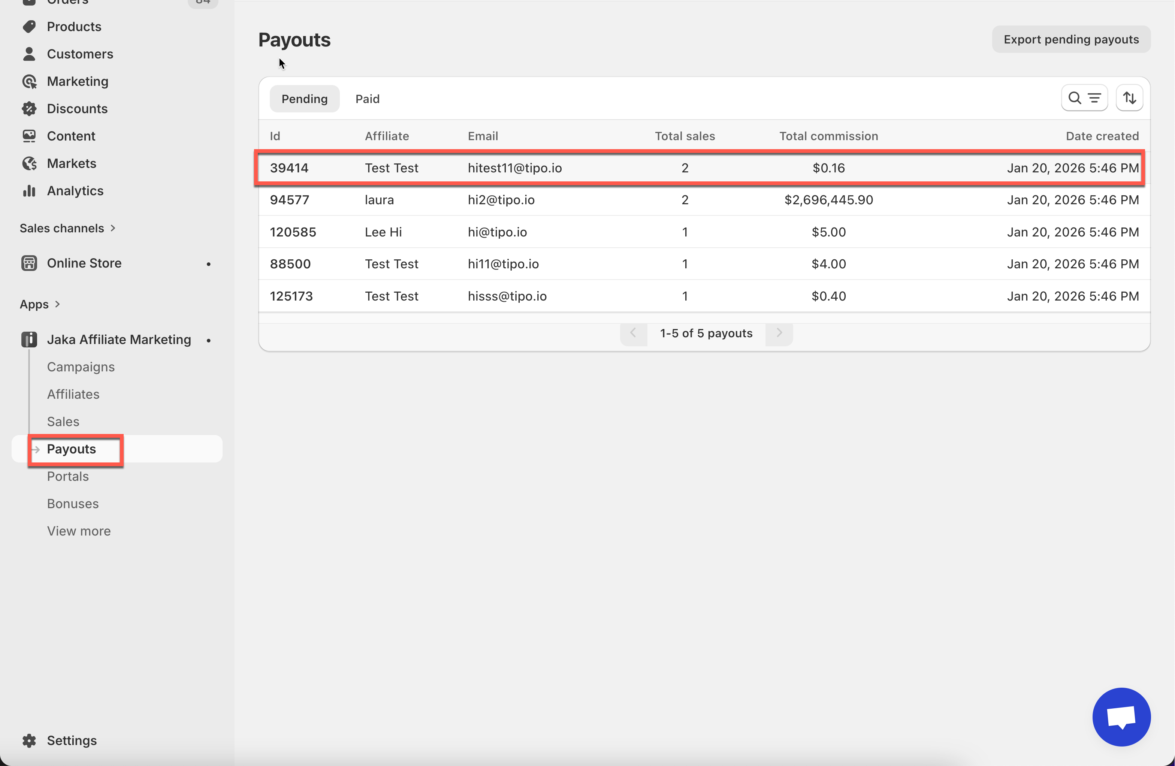This screenshot has width=1175, height=766.
Task: Click Export pending payouts button
Action: [1071, 39]
